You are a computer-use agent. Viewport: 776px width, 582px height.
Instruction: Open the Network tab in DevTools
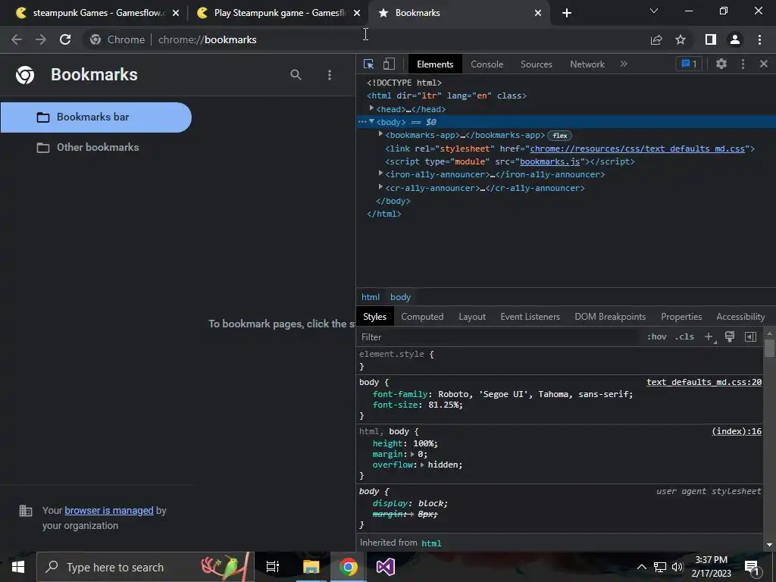pos(587,64)
